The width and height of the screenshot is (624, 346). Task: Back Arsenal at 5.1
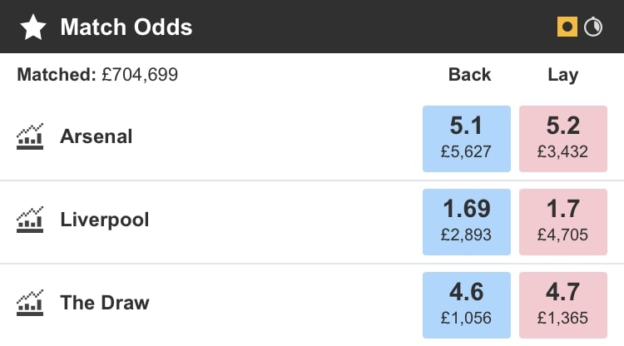(x=467, y=137)
